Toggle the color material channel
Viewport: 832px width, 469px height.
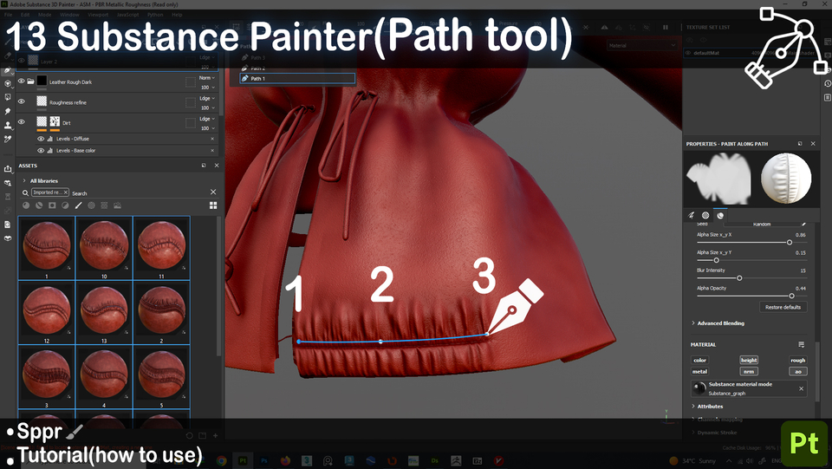pyautogui.click(x=700, y=361)
